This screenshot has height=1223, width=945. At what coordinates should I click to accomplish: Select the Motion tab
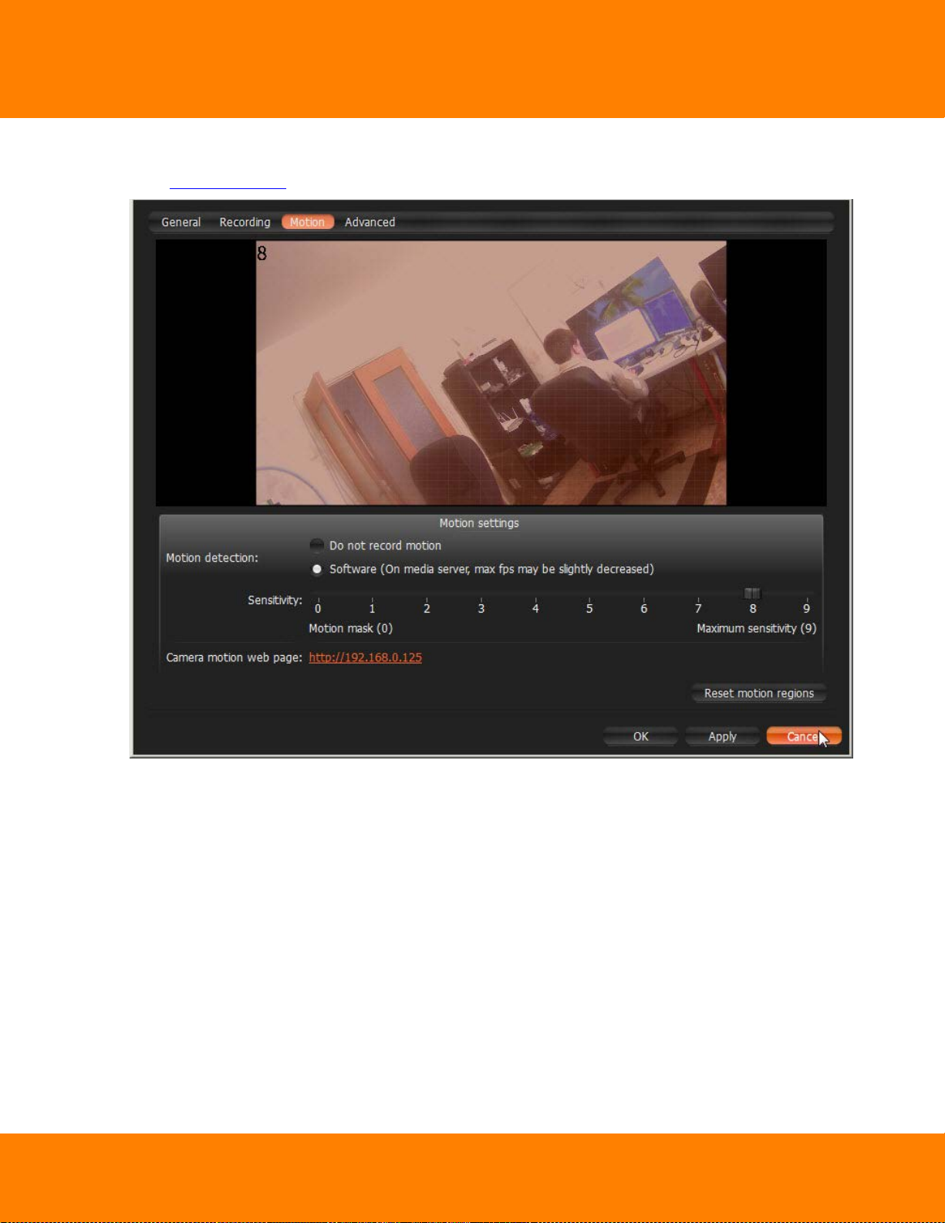point(307,222)
